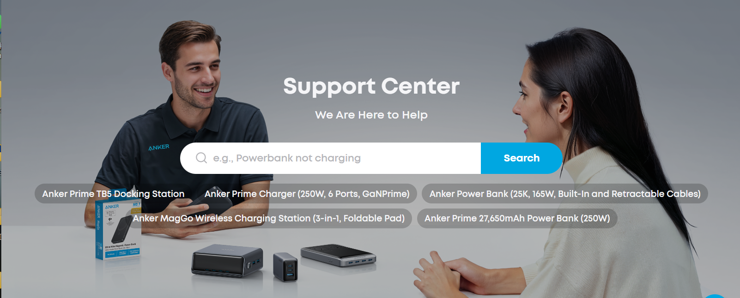Click the Anker logo on the man's shirt
The height and width of the screenshot is (298, 740).
(x=159, y=147)
